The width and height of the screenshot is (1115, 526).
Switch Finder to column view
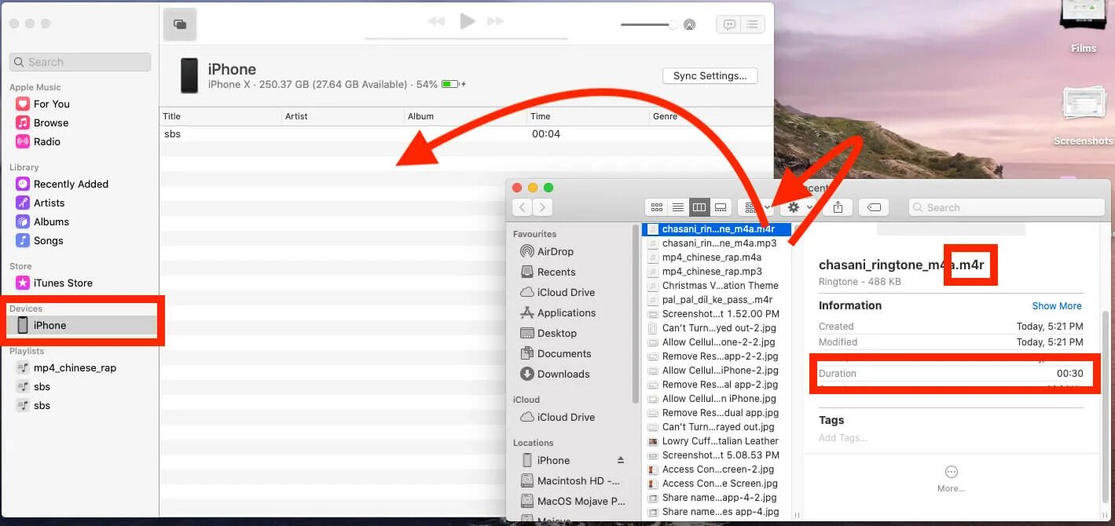699,207
